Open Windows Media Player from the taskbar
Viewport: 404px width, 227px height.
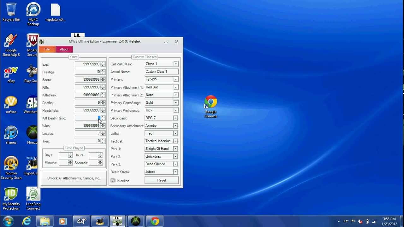point(62,221)
